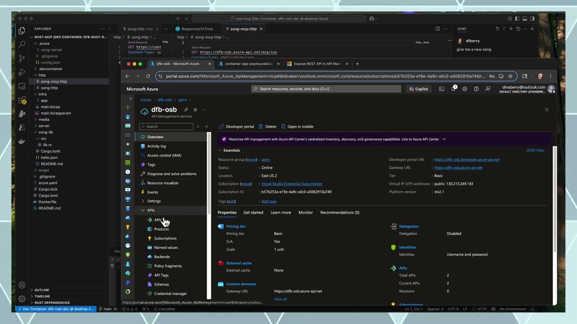577x324 pixels.
Task: Bookmark this page with the star icon
Action: pyautogui.click(x=510, y=76)
